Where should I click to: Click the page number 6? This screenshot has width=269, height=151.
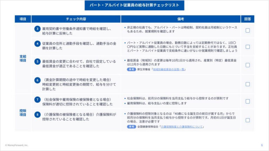(x=262, y=145)
